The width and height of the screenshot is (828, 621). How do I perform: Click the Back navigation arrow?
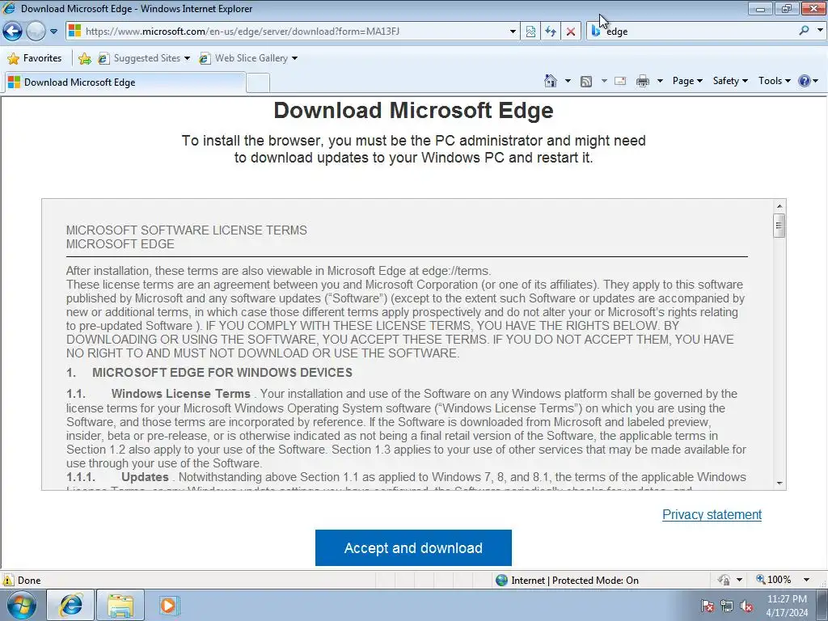coord(13,32)
